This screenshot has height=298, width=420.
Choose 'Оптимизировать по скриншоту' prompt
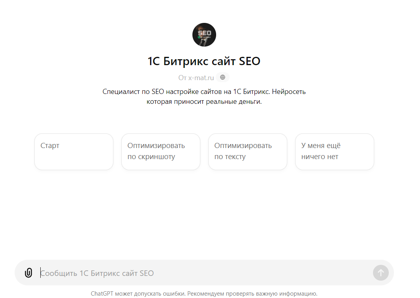160,152
